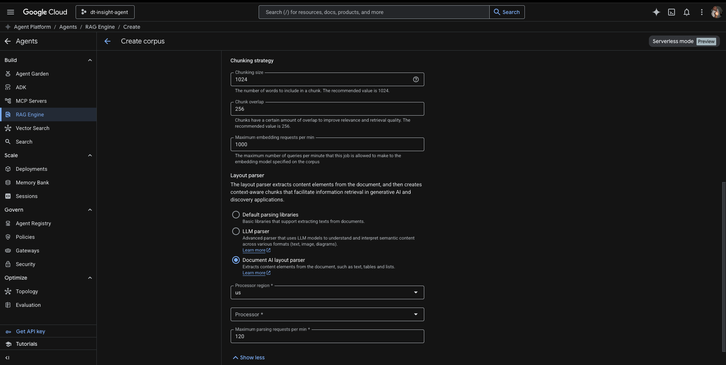Click the Chunking size help icon
The width and height of the screenshot is (726, 365).
[416, 79]
